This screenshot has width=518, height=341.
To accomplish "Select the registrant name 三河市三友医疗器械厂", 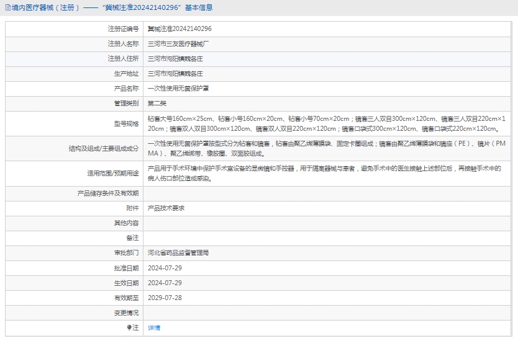I will (178, 44).
